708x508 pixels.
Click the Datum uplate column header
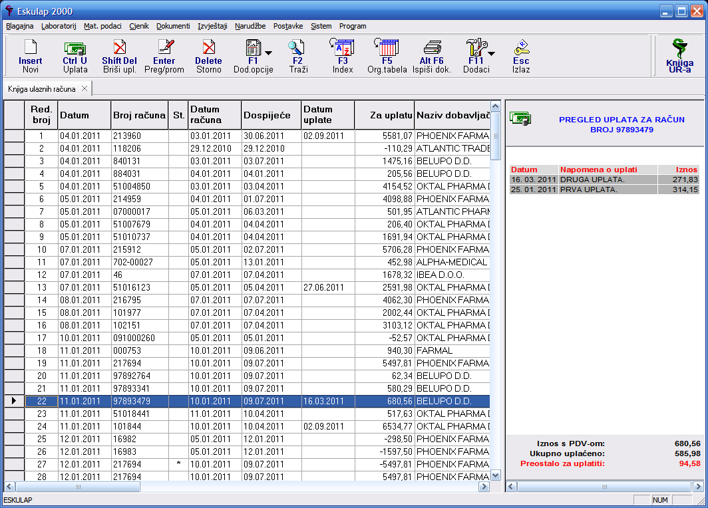pos(328,115)
